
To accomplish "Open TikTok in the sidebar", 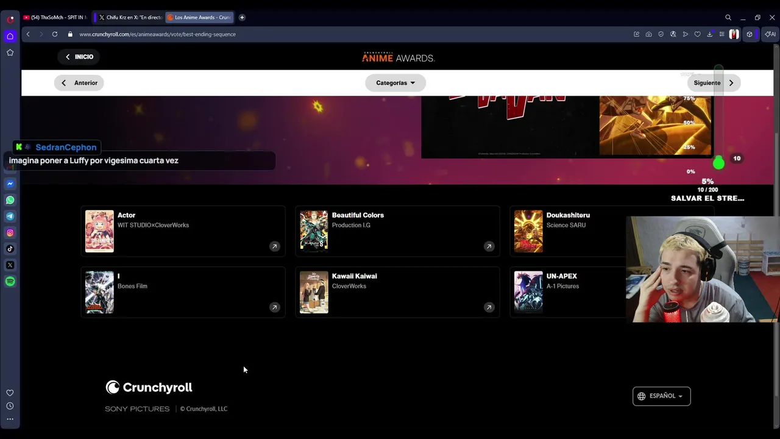I will [10, 249].
